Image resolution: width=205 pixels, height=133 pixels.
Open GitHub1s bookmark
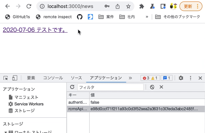(x=17, y=17)
